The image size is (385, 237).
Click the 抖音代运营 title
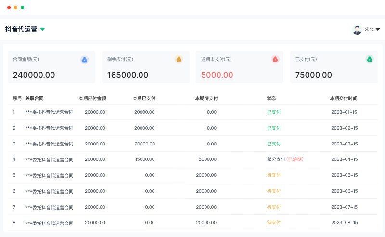tap(21, 29)
